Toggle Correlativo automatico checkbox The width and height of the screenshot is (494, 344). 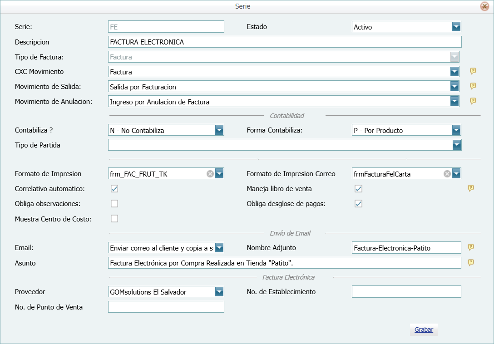(x=114, y=189)
